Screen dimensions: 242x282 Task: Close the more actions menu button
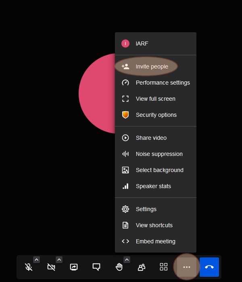click(x=186, y=267)
